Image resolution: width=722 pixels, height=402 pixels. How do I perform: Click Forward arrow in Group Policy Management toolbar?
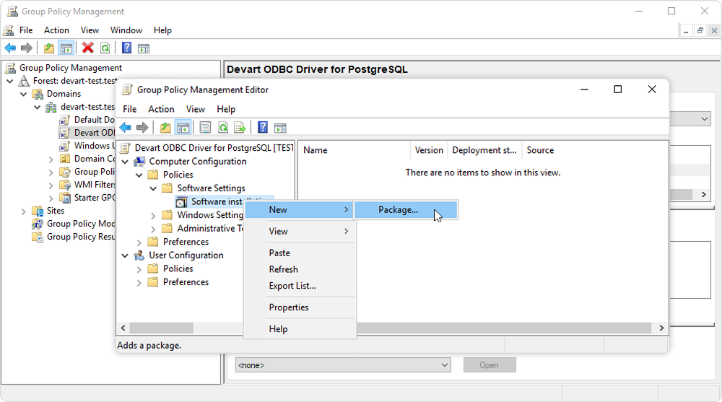[x=27, y=48]
